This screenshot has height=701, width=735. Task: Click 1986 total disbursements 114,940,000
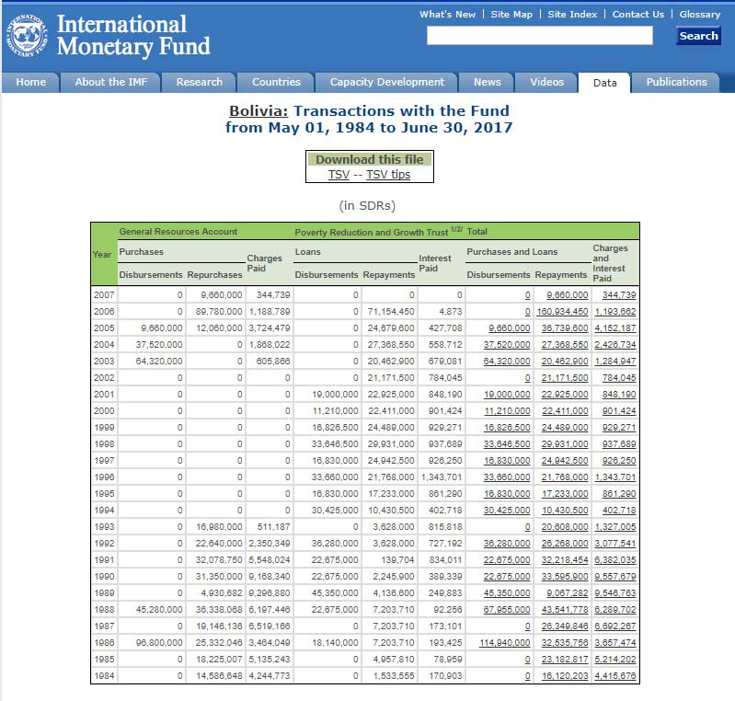(x=504, y=643)
